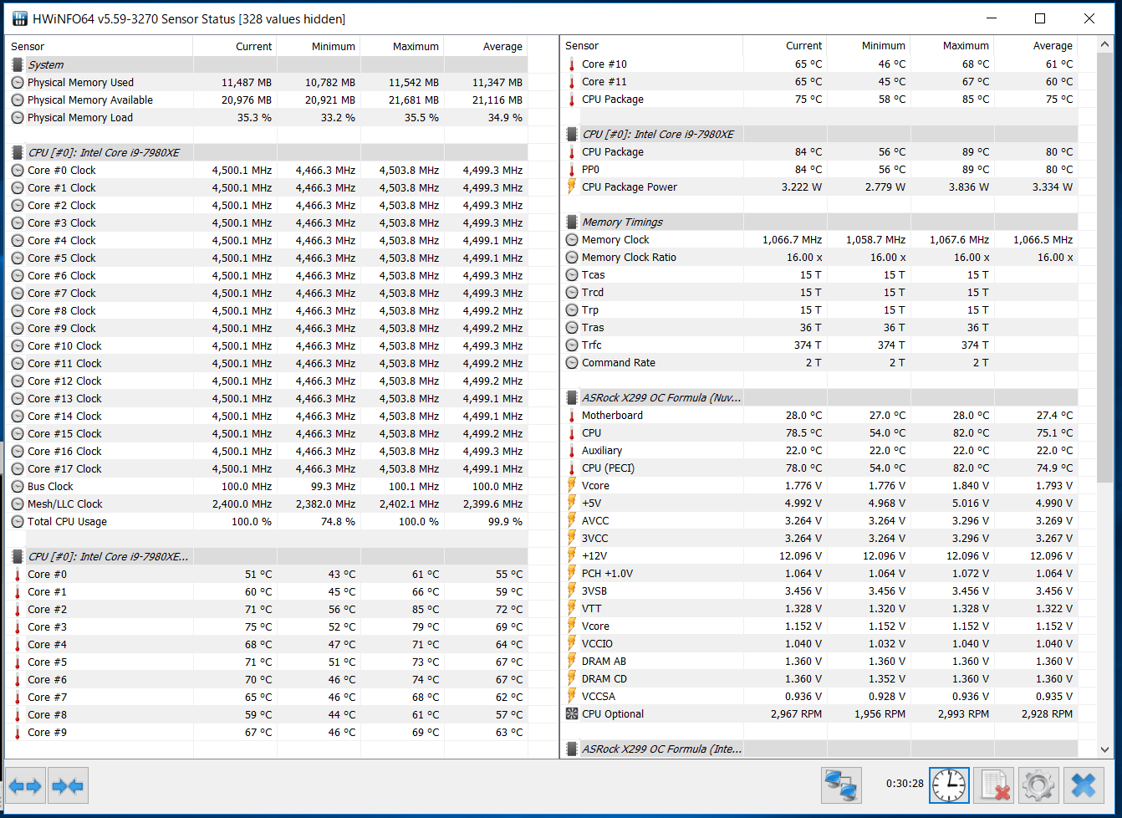Click the 3.222 W package power value
This screenshot has height=818, width=1122.
point(802,187)
